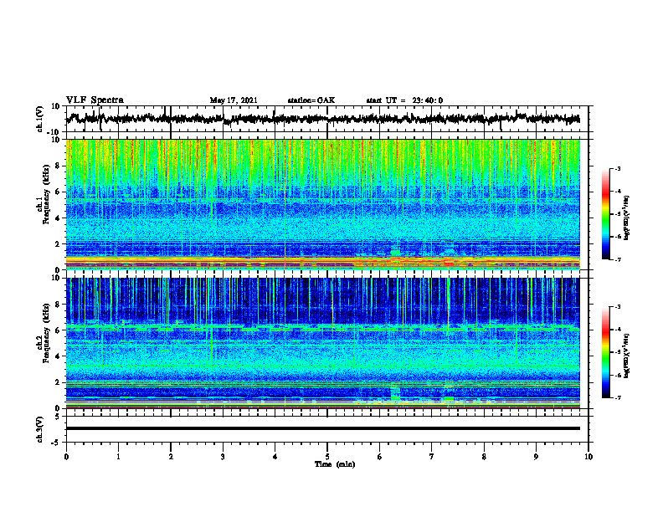Click the ch.2 spectrogram color bar
Image resolution: width=663 pixels, height=512 pixels.
coord(605,352)
